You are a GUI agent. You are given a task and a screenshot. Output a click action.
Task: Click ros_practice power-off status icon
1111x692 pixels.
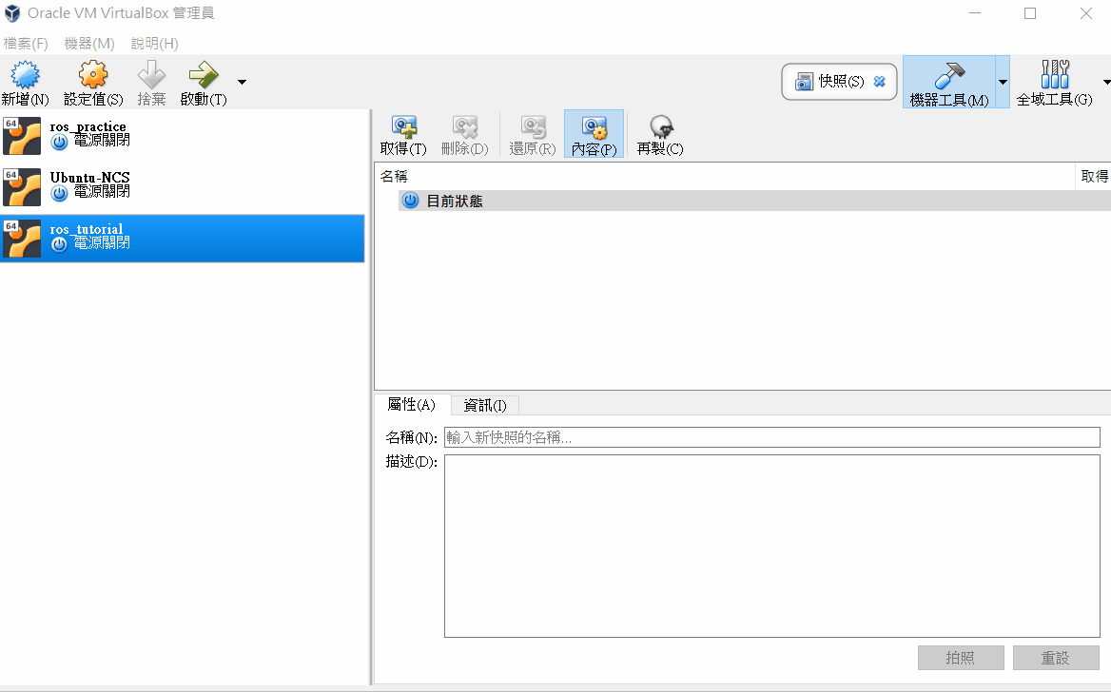pos(60,142)
